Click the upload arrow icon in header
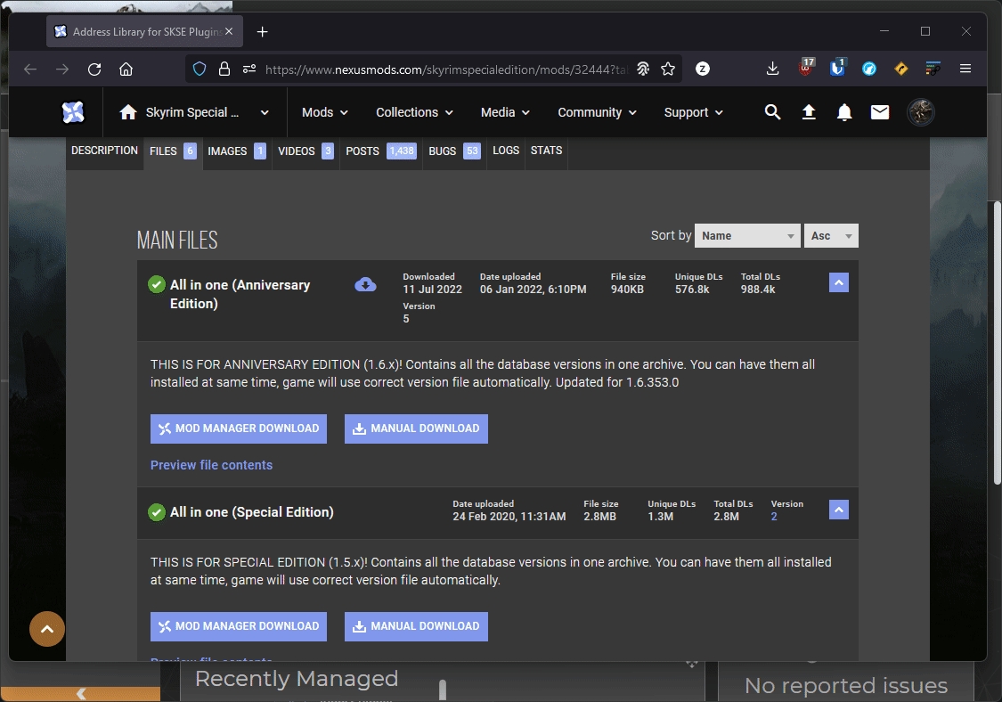The height and width of the screenshot is (702, 1002). 809,112
